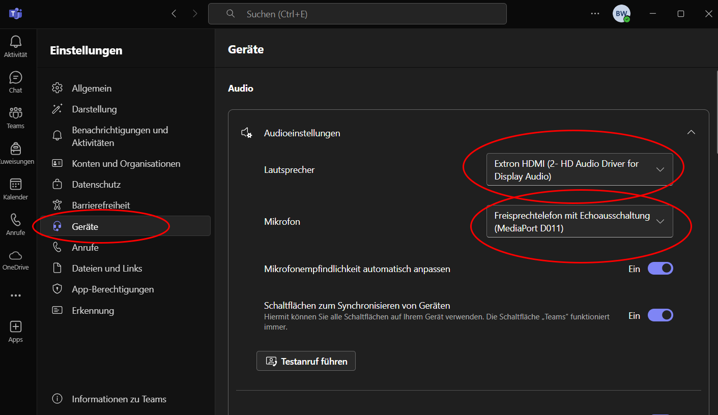Image resolution: width=718 pixels, height=415 pixels.
Task: Open the Apps plus icon
Action: point(16,327)
